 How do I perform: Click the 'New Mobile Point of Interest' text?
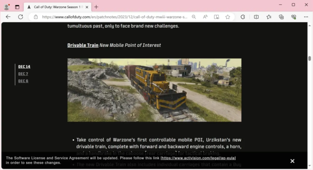point(130,45)
